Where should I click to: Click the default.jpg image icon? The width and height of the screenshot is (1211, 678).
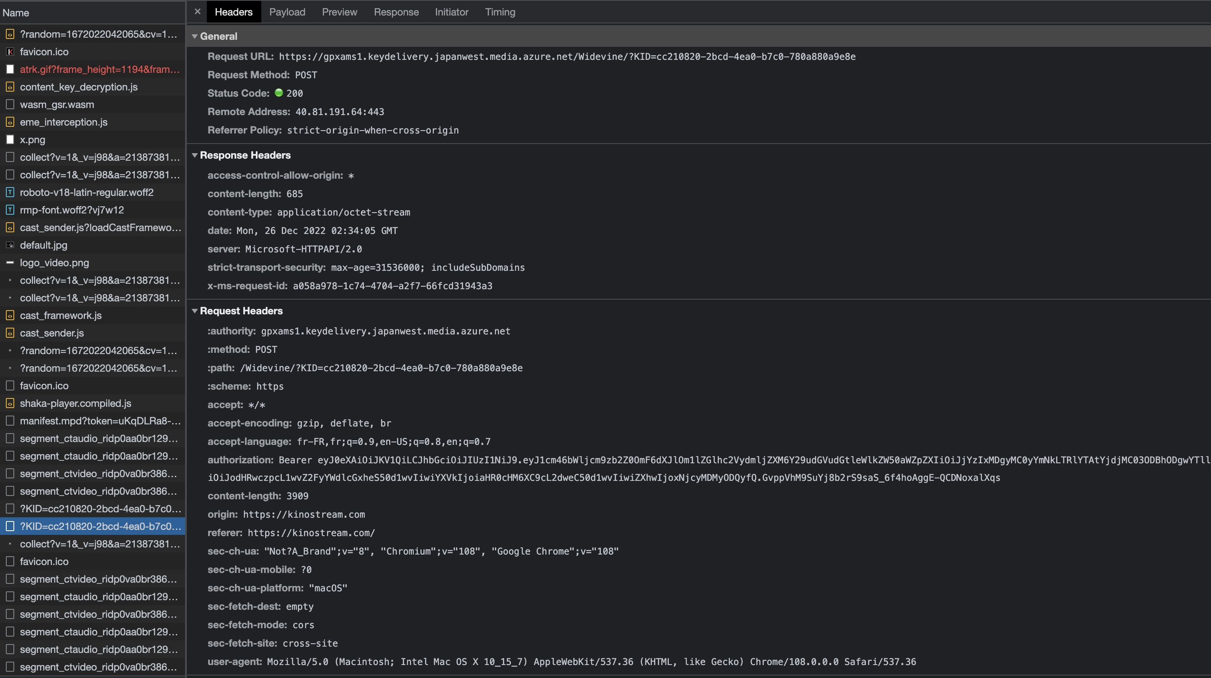10,245
